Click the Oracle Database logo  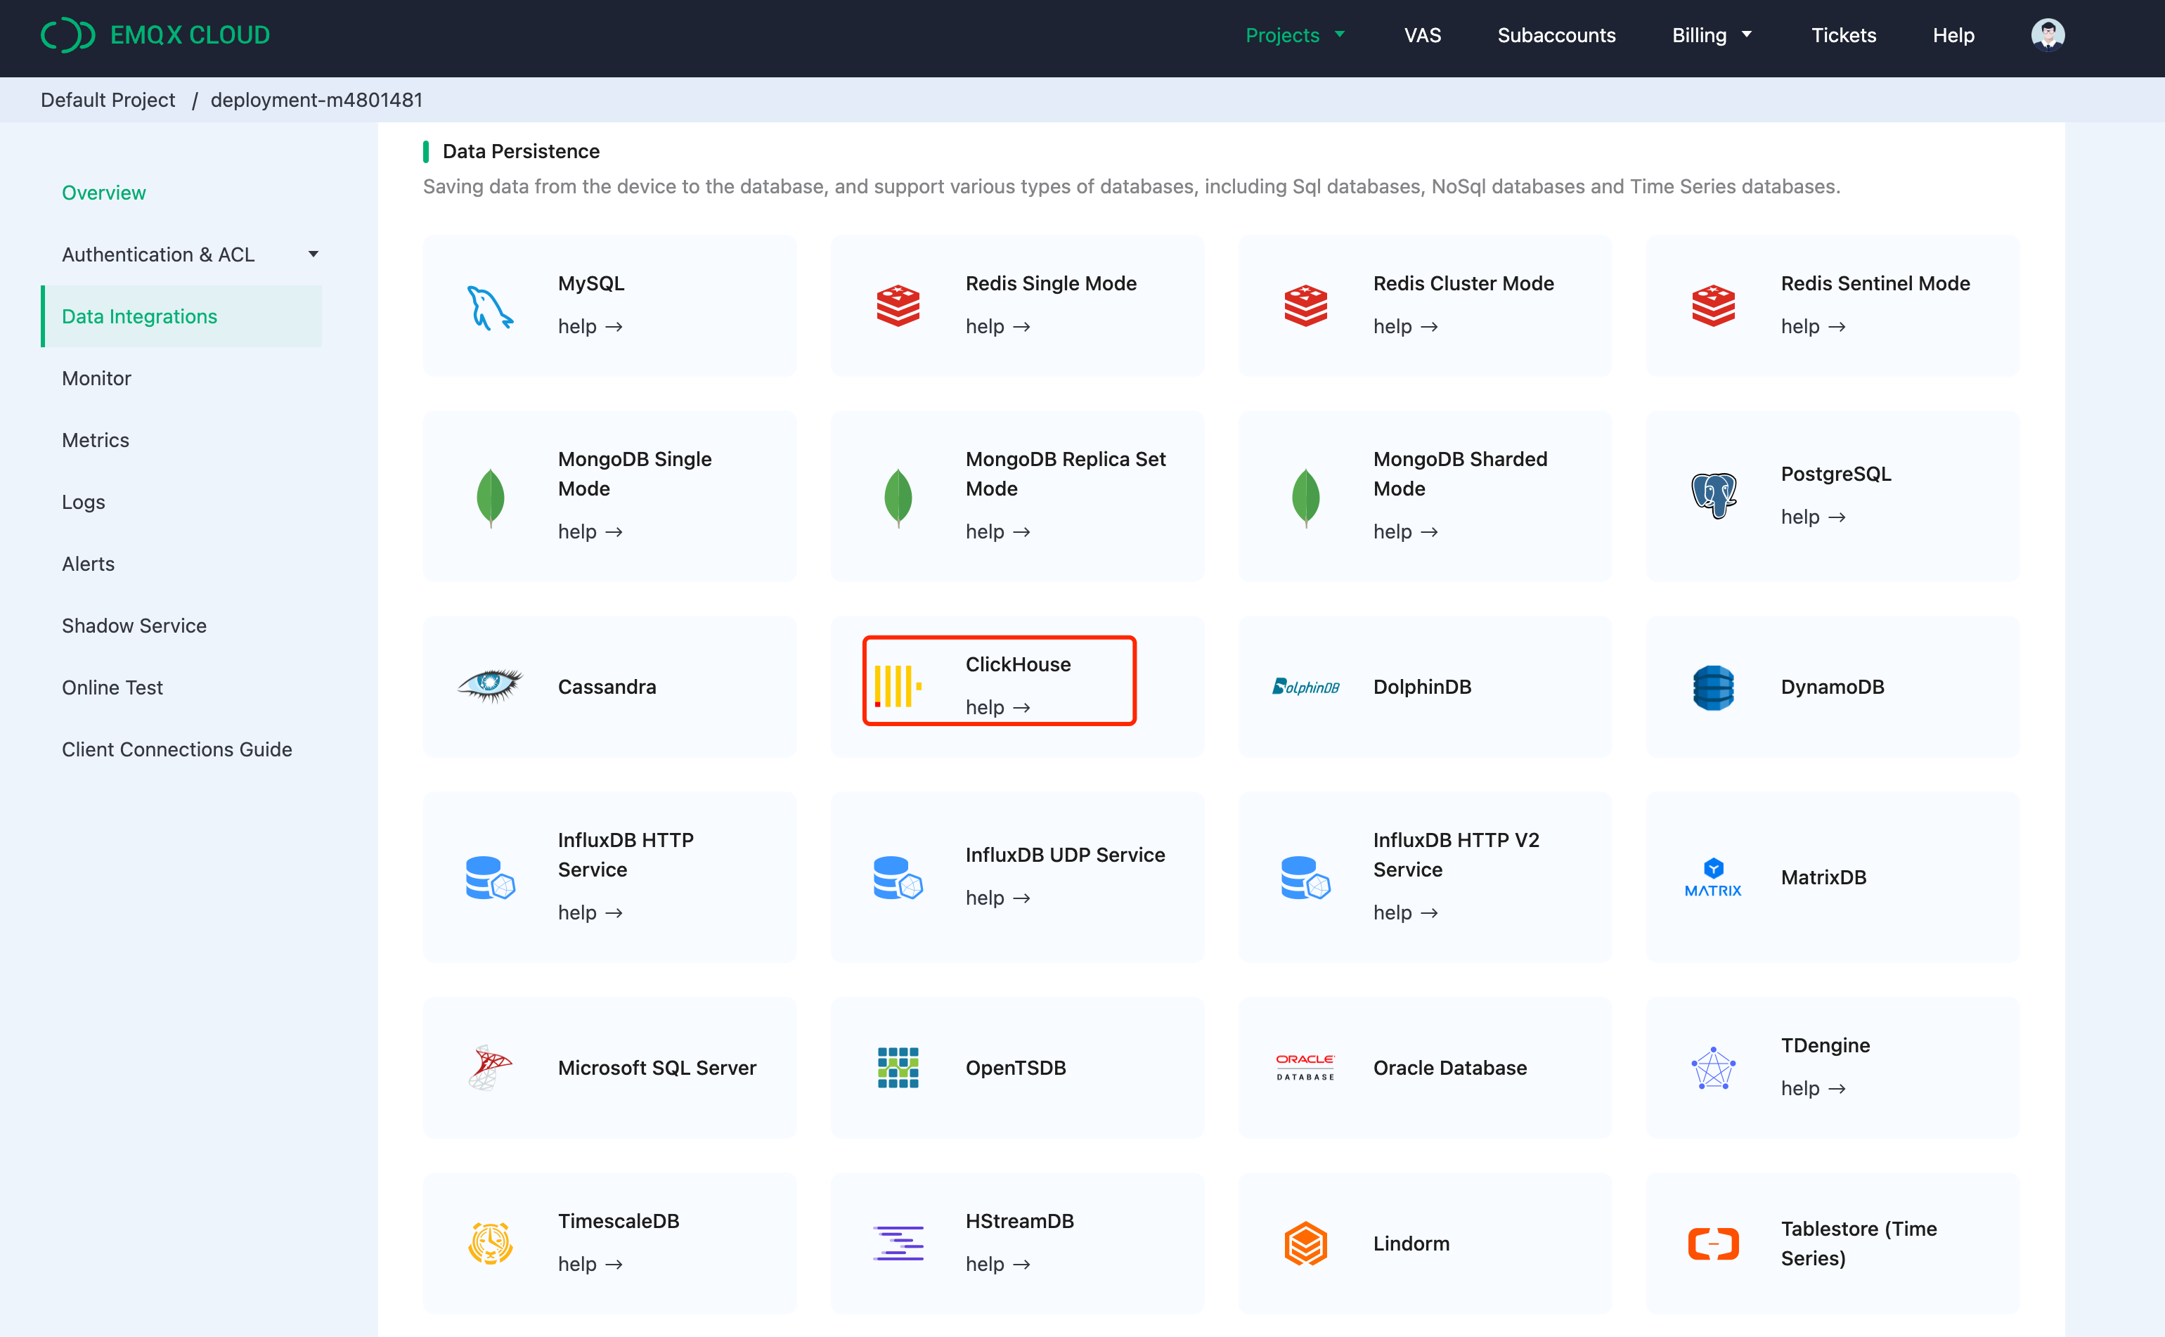coord(1305,1067)
